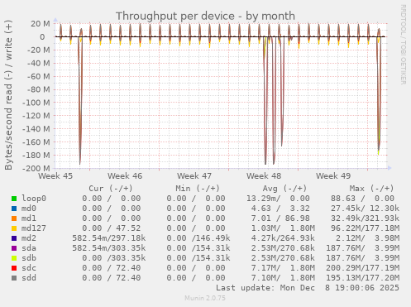Screen dimensions: 411x307
Task: Select the sdb device label
Action: (29, 258)
